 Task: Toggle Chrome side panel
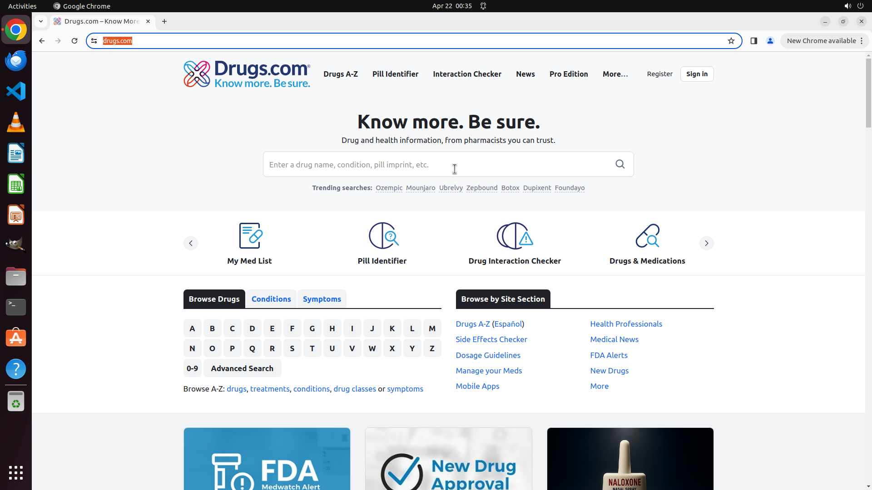pyautogui.click(x=754, y=41)
